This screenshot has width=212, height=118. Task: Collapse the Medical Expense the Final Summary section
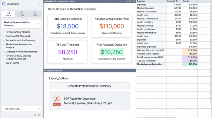pos(38,24)
